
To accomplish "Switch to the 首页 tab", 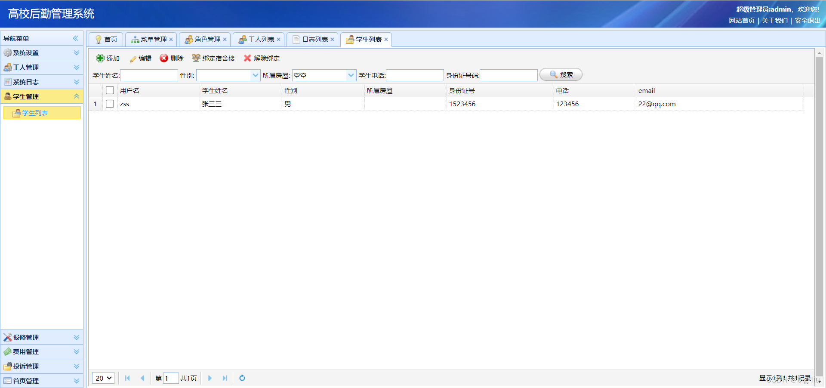I will 106,40.
